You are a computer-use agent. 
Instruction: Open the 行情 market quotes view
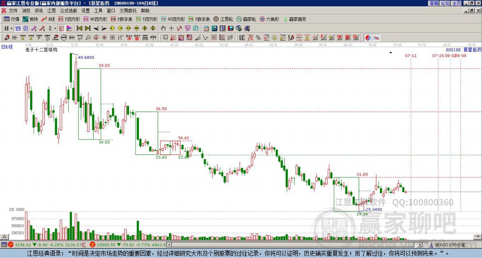[12, 19]
